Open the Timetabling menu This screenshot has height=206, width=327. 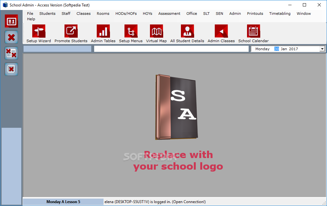coord(280,14)
